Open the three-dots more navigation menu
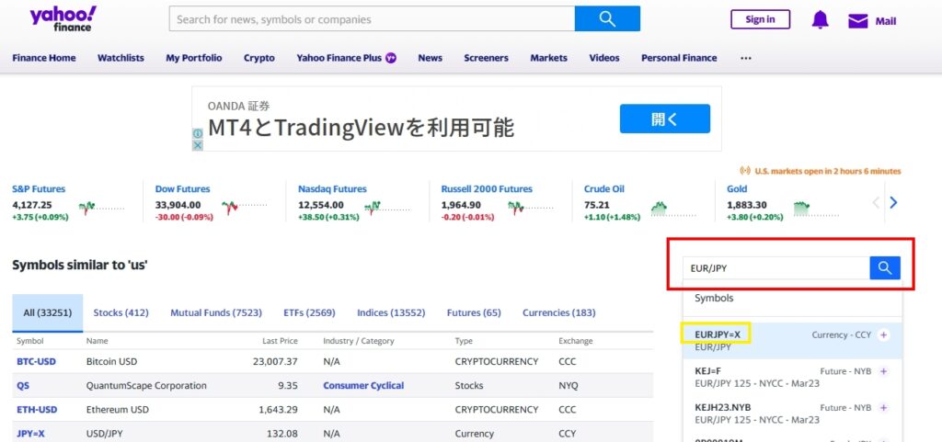 coord(745,58)
